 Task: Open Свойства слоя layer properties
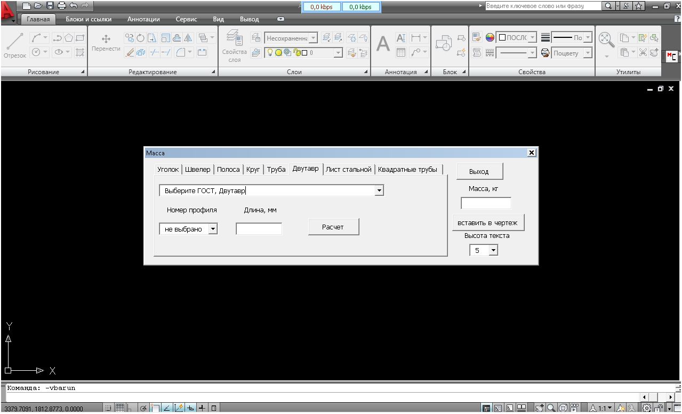[x=234, y=46]
